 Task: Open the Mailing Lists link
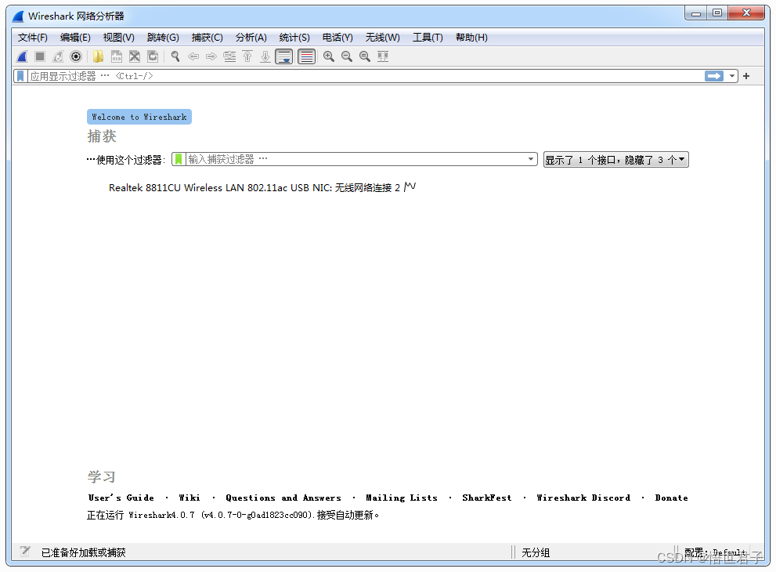coord(402,498)
